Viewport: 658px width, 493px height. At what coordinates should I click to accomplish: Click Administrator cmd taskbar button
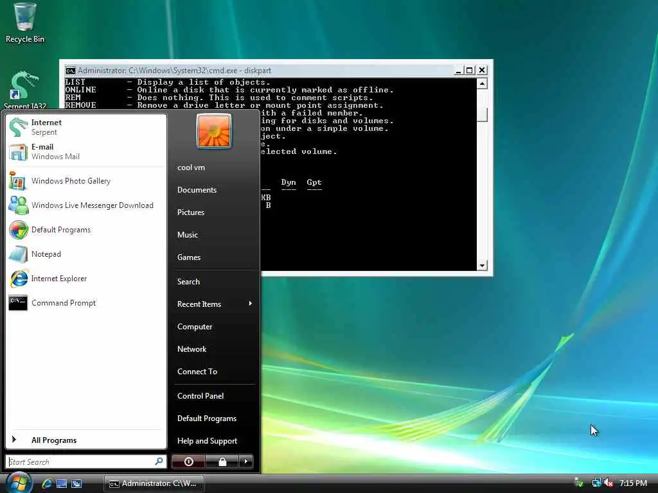(154, 483)
